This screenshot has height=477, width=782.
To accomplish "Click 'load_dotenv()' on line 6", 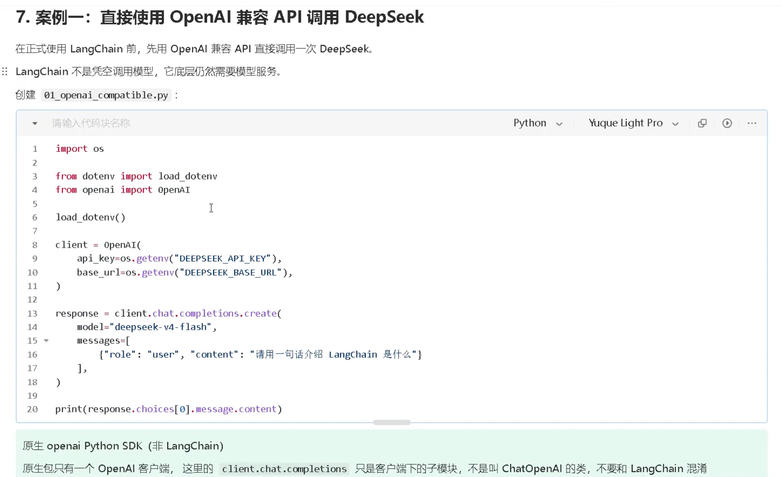I will click(x=90, y=217).
